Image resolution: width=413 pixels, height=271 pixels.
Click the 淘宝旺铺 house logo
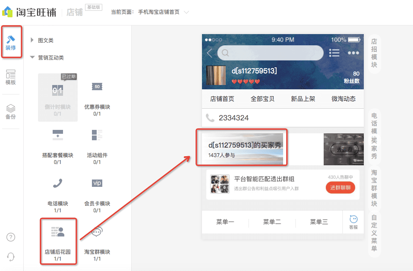pyautogui.click(x=7, y=12)
